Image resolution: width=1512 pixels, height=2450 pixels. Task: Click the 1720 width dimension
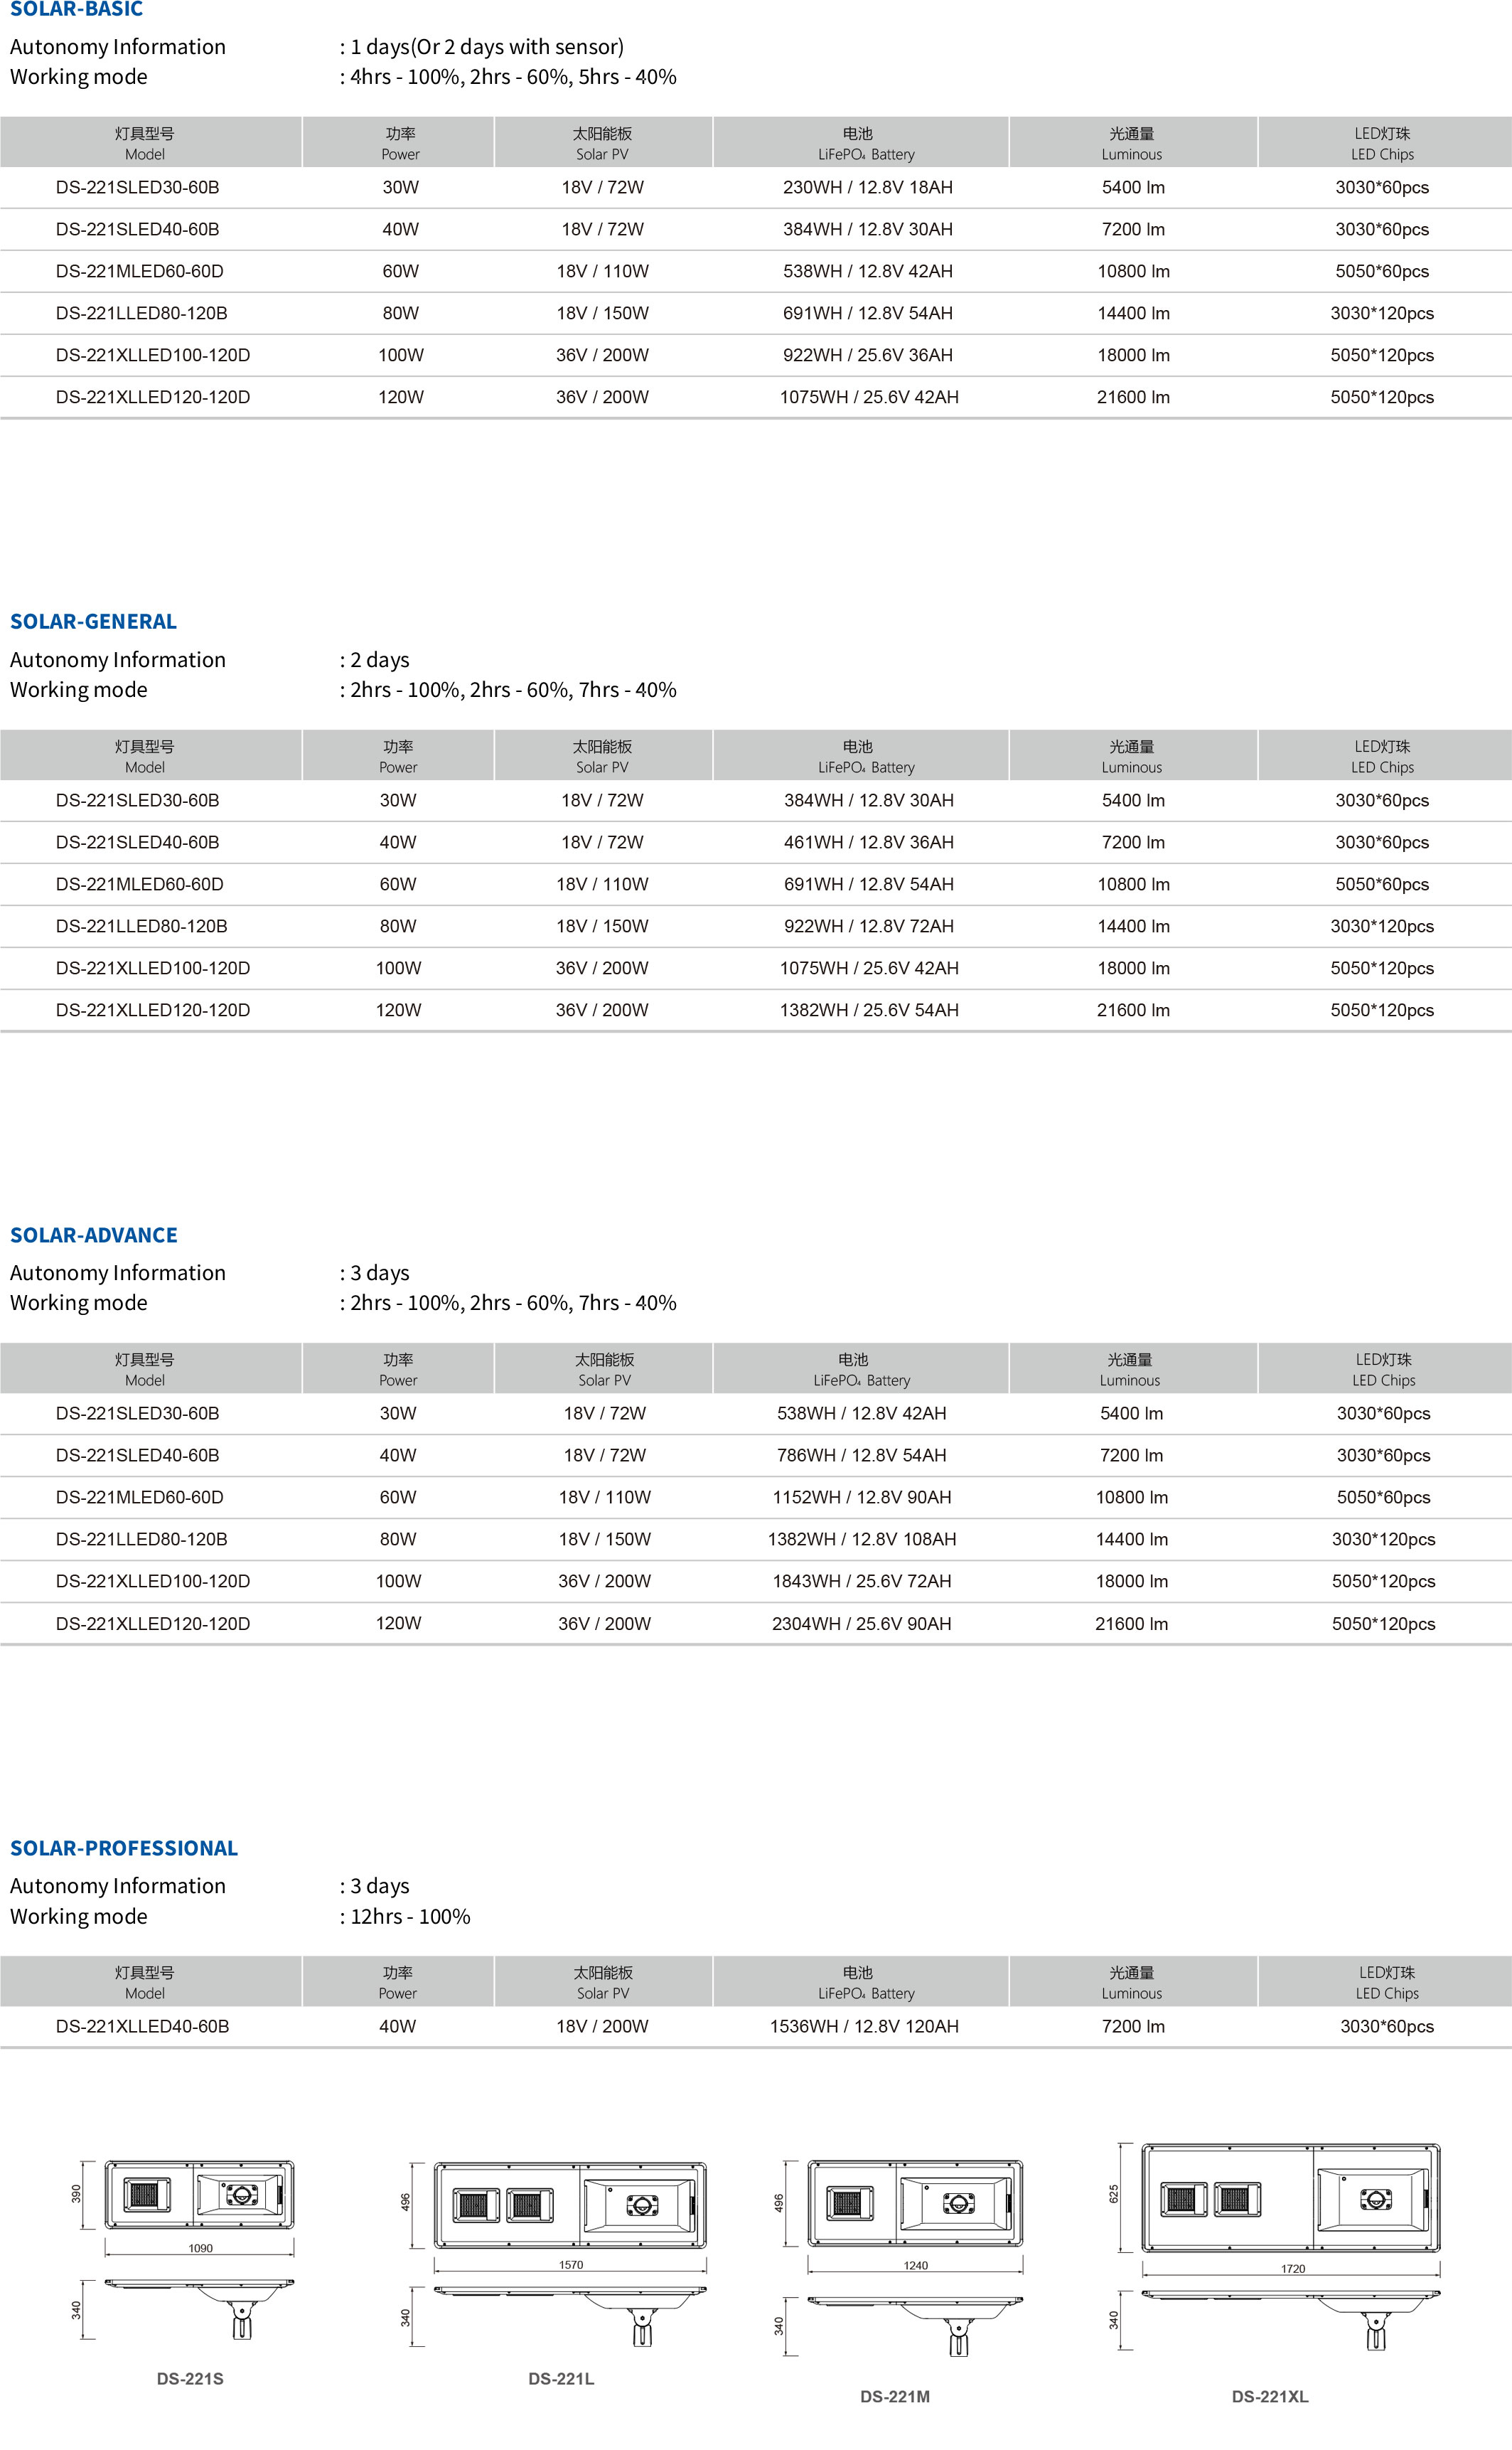1293,2269
